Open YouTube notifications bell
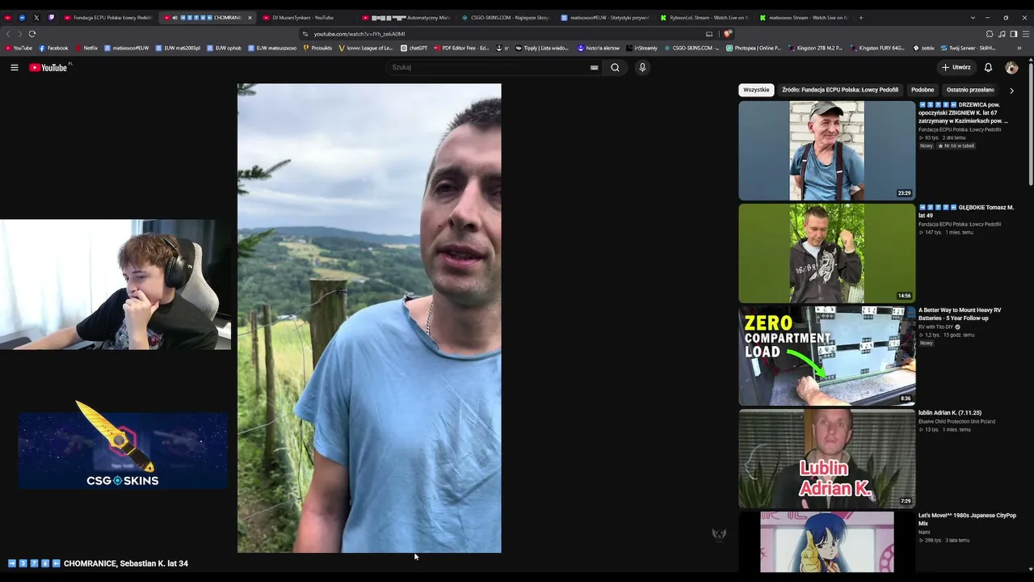Screen dimensions: 1034x582 pos(988,68)
